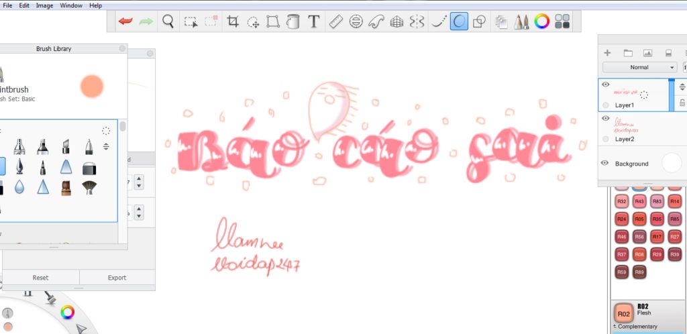Viewport: 687px width, 334px height.
Task: Click the red Undo arrow
Action: (125, 21)
